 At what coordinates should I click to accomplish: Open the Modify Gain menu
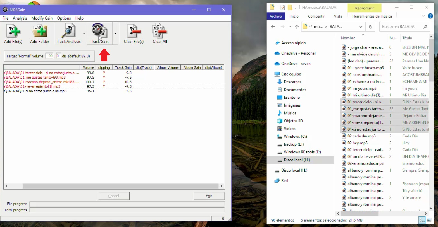pos(42,18)
